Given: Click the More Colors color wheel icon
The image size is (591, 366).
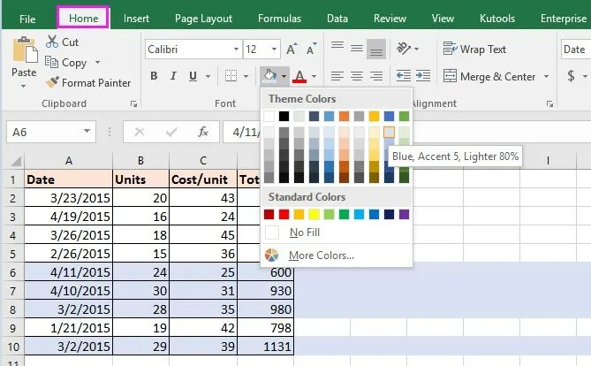Looking at the screenshot, I should (271, 255).
